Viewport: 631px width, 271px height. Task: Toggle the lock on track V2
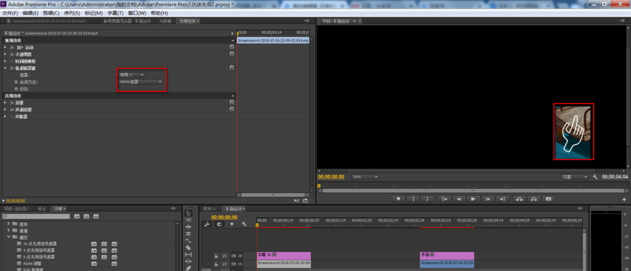[216, 264]
